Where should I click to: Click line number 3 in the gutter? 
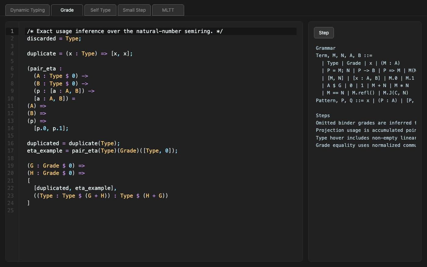(12, 46)
